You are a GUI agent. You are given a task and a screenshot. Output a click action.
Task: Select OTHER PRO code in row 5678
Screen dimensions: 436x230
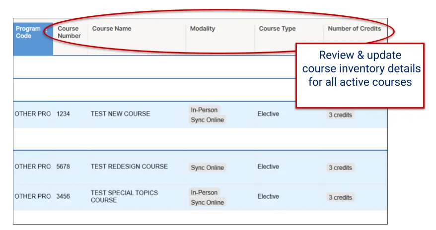click(33, 167)
